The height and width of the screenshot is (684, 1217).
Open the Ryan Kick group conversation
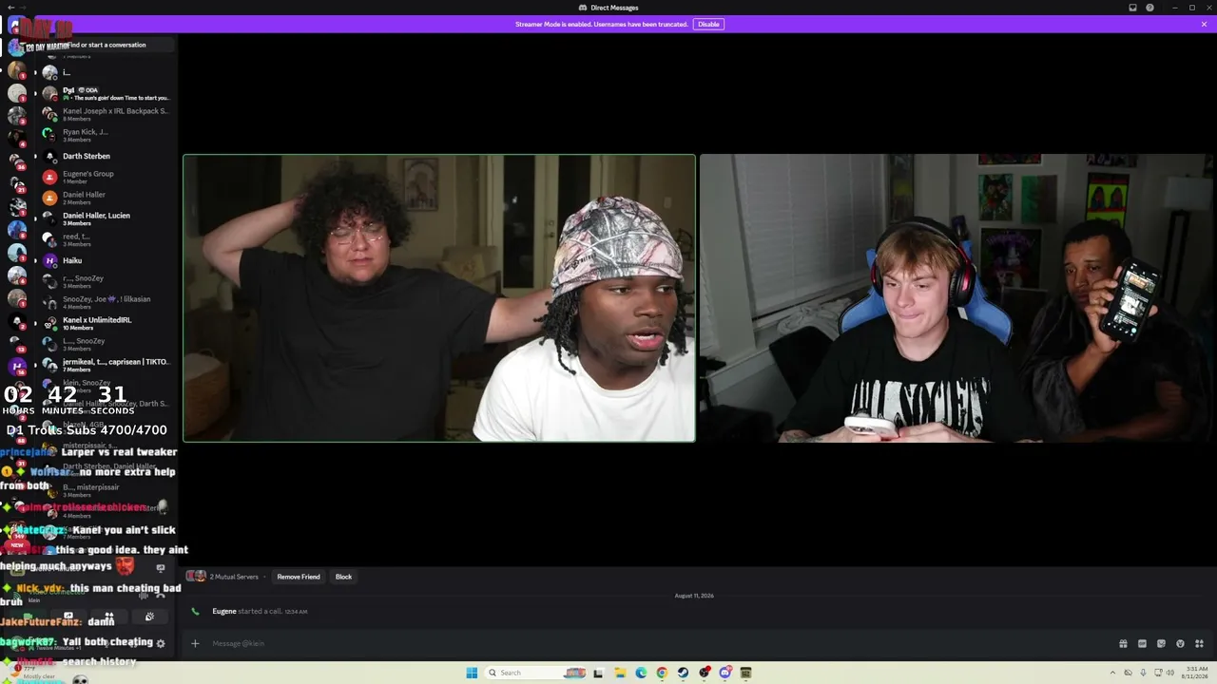106,135
